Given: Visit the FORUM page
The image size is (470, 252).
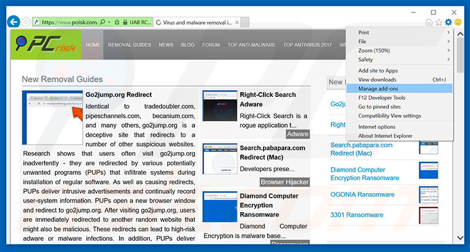Looking at the screenshot, I should click(x=211, y=45).
